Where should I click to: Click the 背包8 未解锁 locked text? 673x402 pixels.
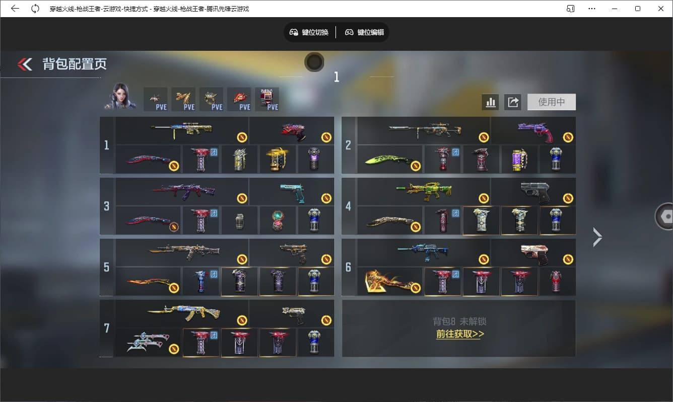[459, 321]
